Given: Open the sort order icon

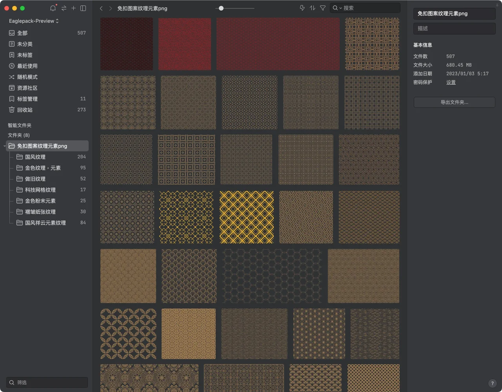Looking at the screenshot, I should click(313, 8).
